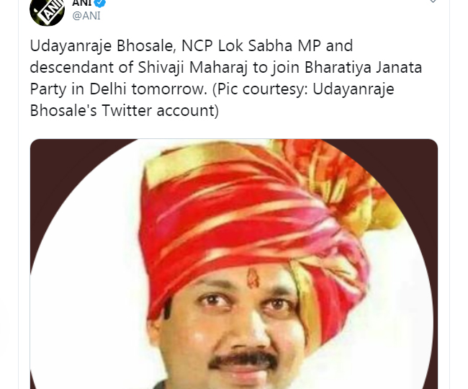Click "NCP Lok Sabha MP" in the tweet

pos(251,46)
